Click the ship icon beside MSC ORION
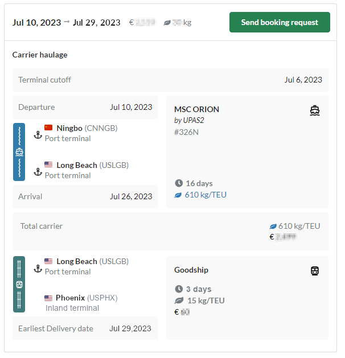Screen dimensions: 345x358 click(315, 110)
